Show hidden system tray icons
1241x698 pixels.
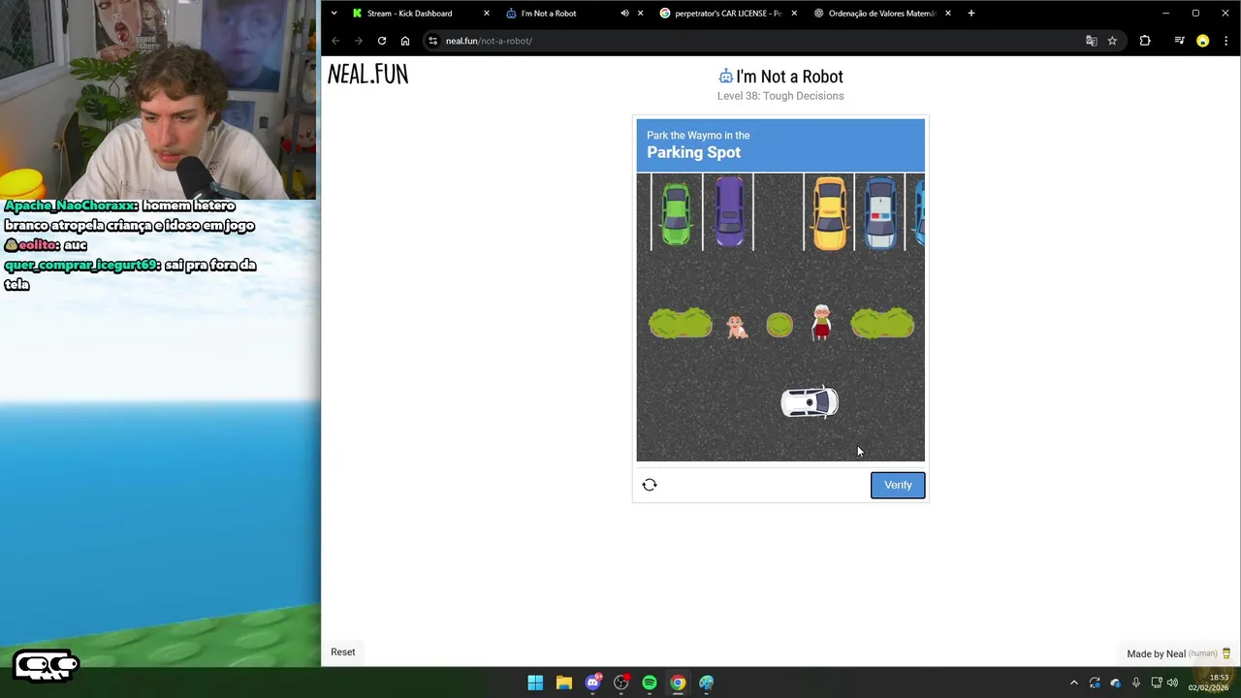pyautogui.click(x=1073, y=682)
